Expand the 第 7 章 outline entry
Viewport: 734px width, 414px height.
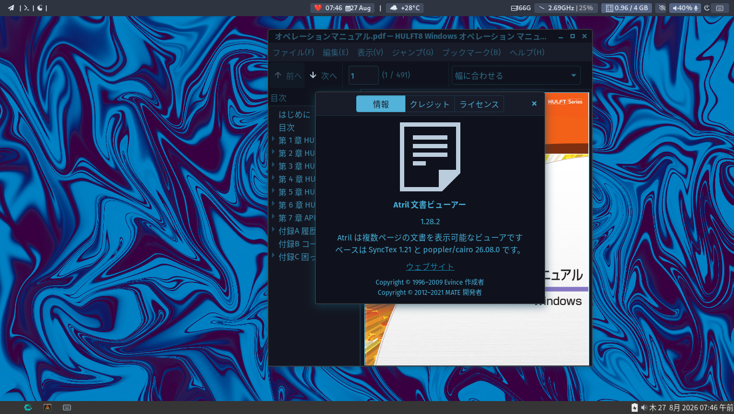pyautogui.click(x=274, y=217)
